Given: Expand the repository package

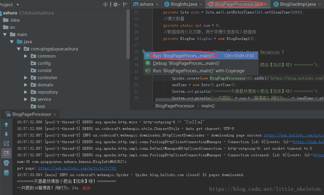Looking at the screenshot, I should pos(26,92).
